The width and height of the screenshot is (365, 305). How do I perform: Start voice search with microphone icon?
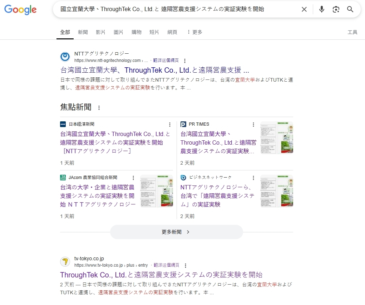pos(321,9)
